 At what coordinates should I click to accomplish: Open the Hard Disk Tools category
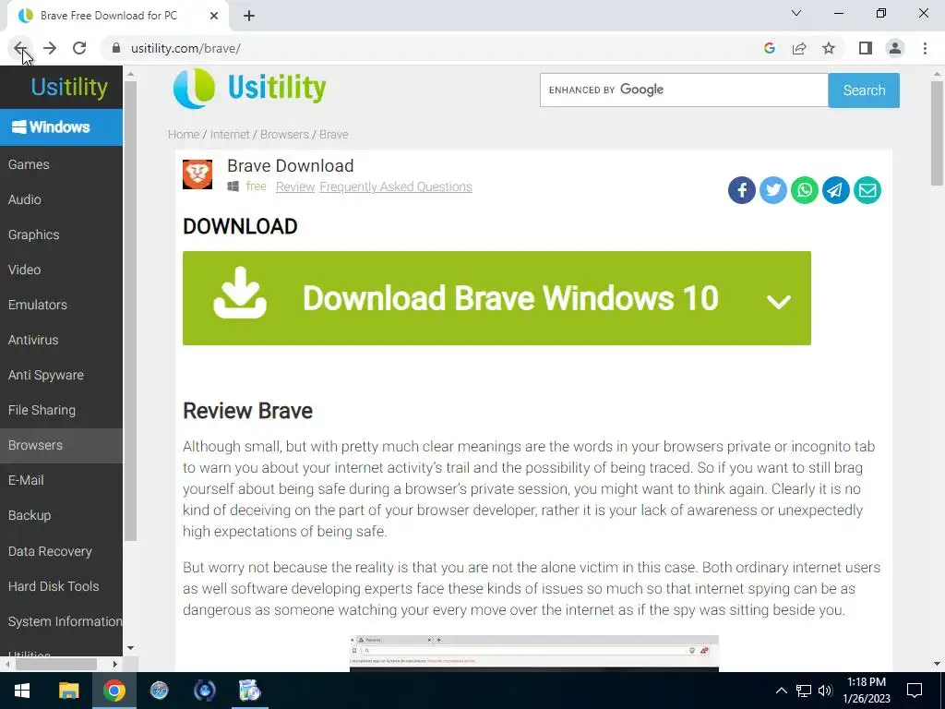(x=61, y=586)
